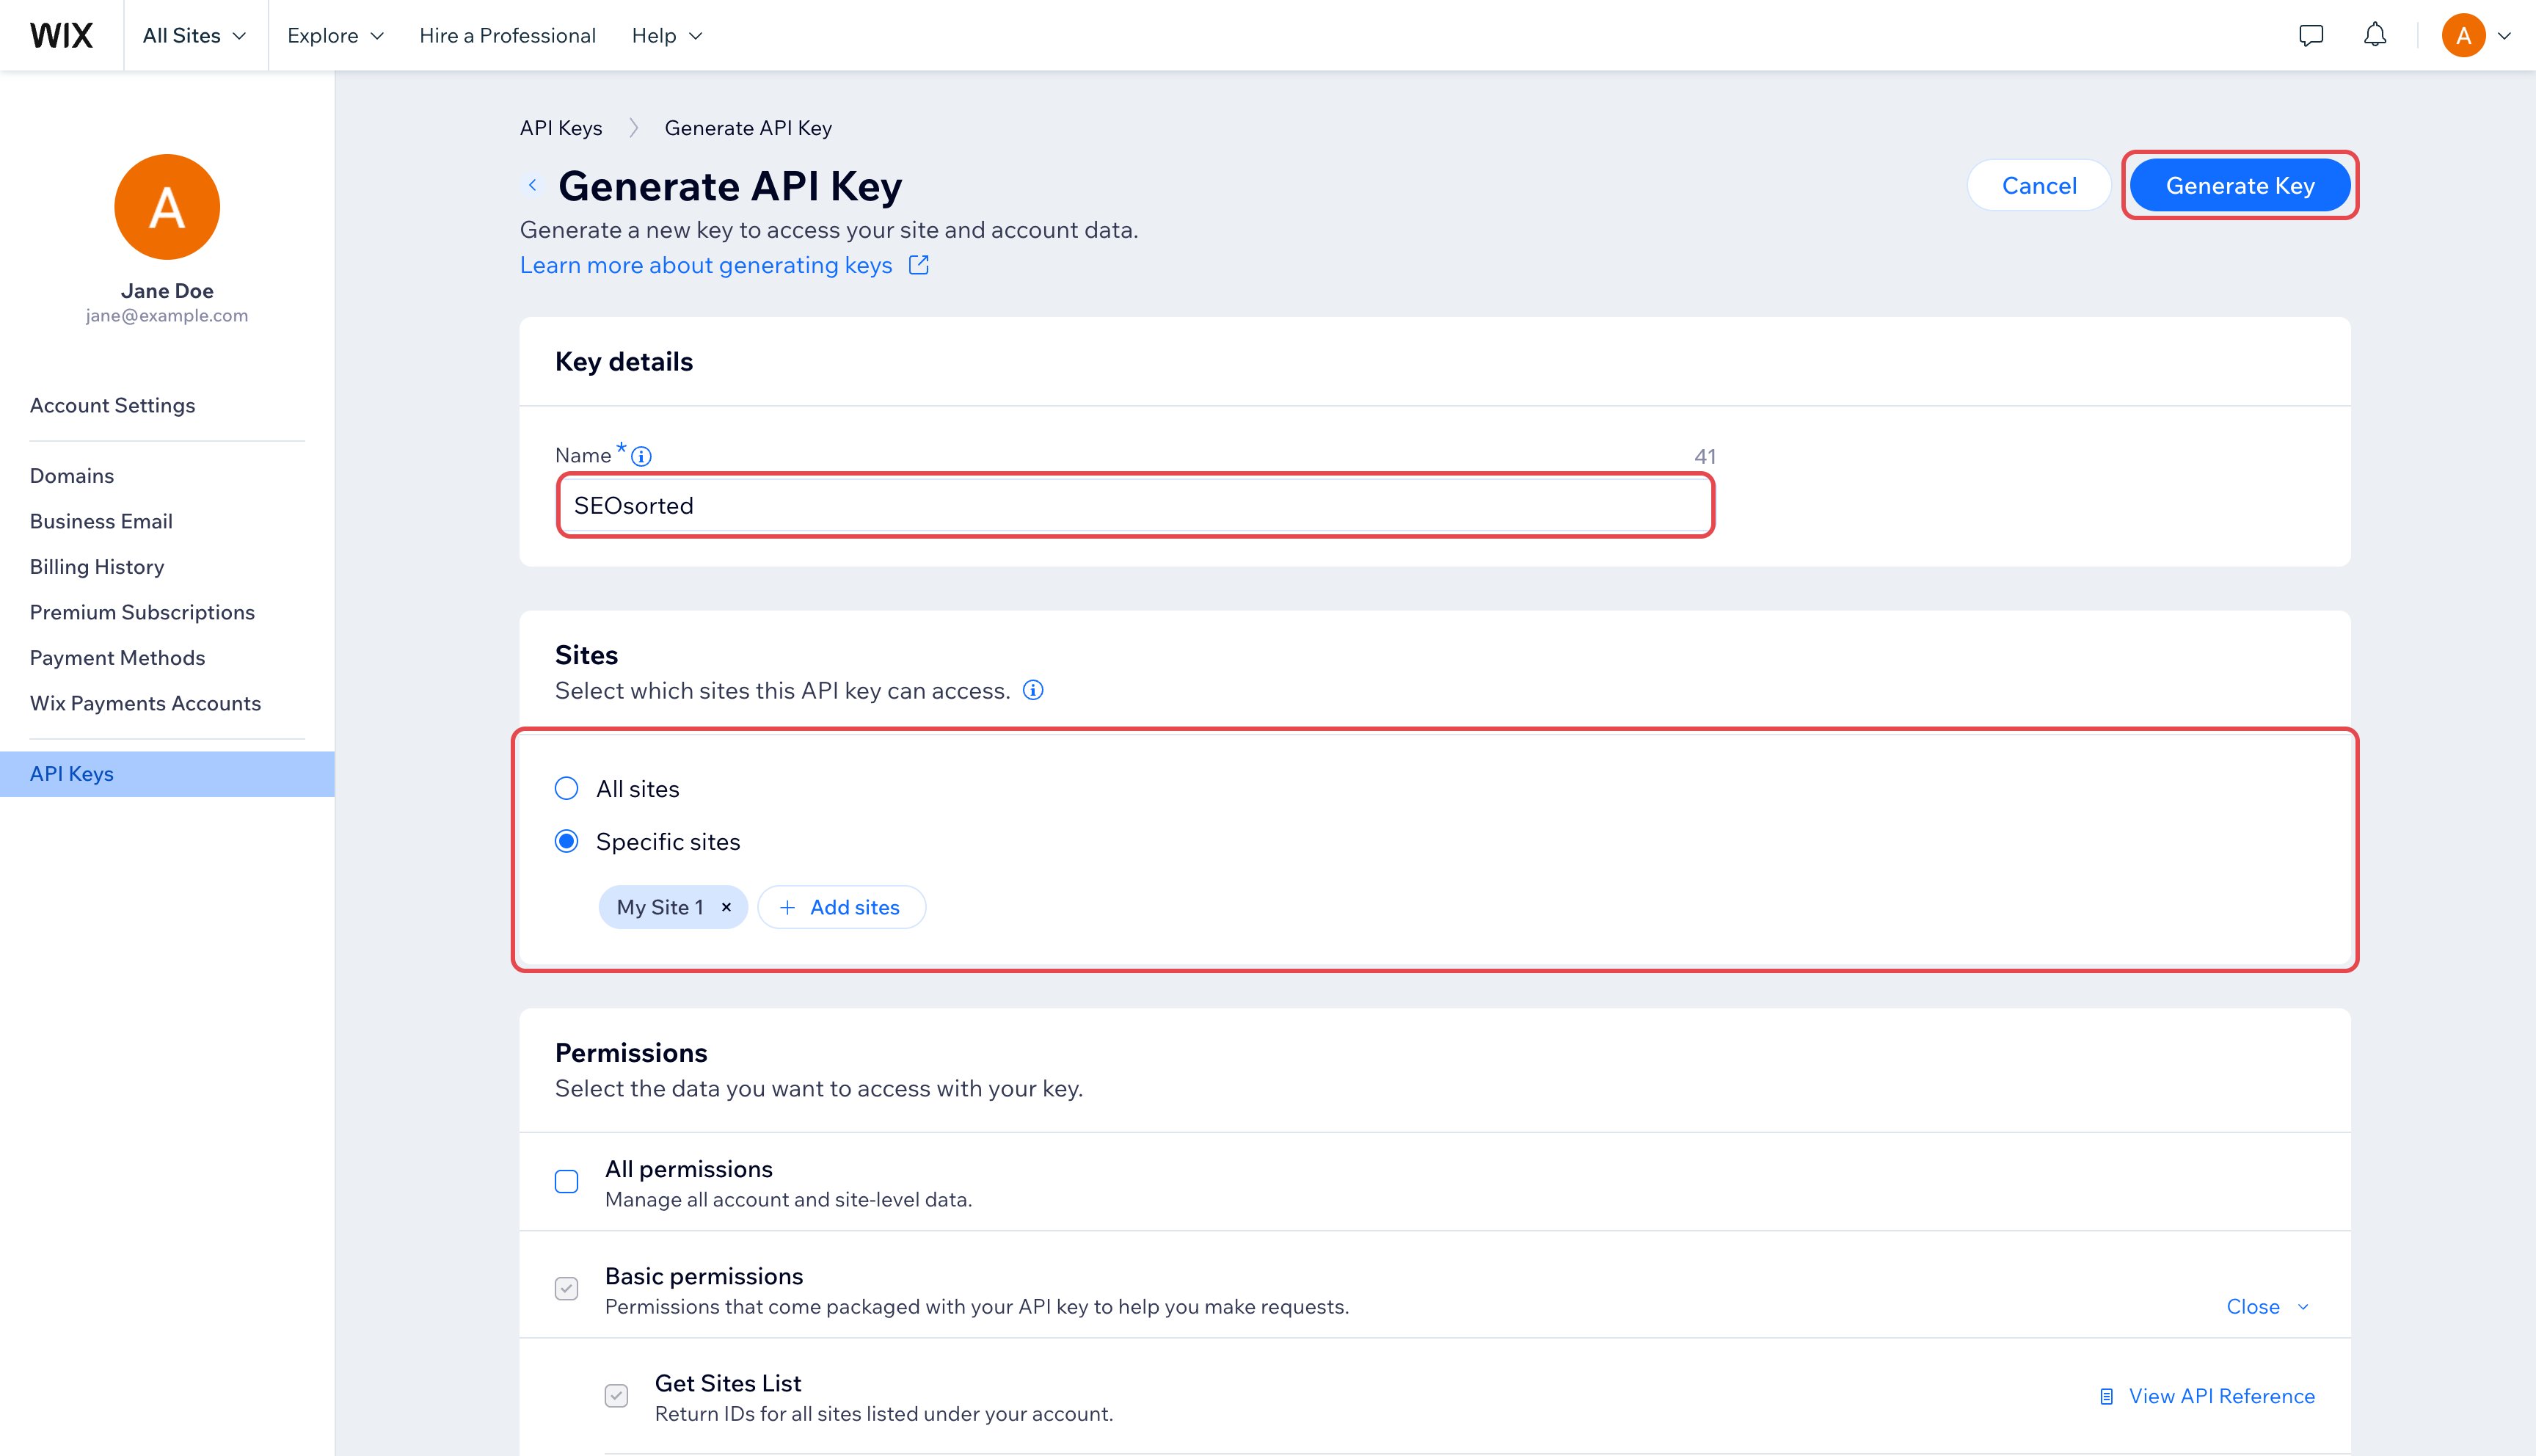This screenshot has width=2536, height=1456.
Task: Click the Add sites button
Action: pyautogui.click(x=842, y=907)
